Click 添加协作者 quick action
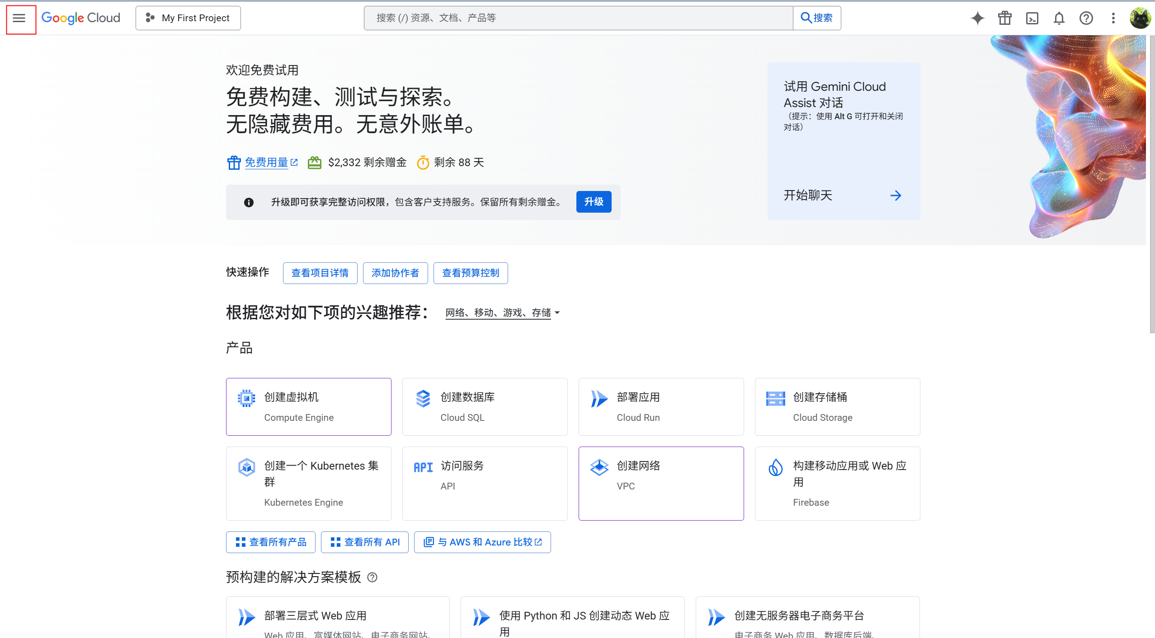This screenshot has height=638, width=1155. coord(395,273)
